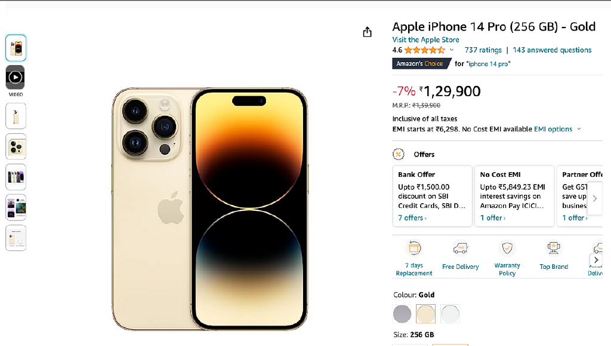Visit the Apple Store link
Viewport: 611px width, 346px height.
click(x=425, y=39)
